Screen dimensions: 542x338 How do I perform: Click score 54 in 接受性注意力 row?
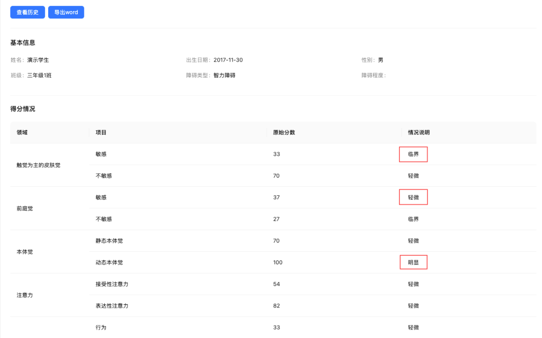click(x=277, y=284)
